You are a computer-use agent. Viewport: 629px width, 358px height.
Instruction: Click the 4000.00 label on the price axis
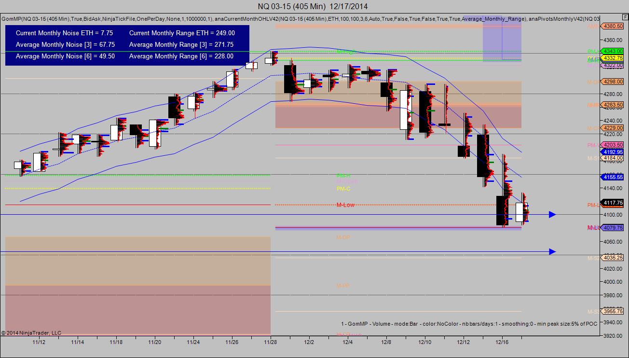[x=613, y=282]
